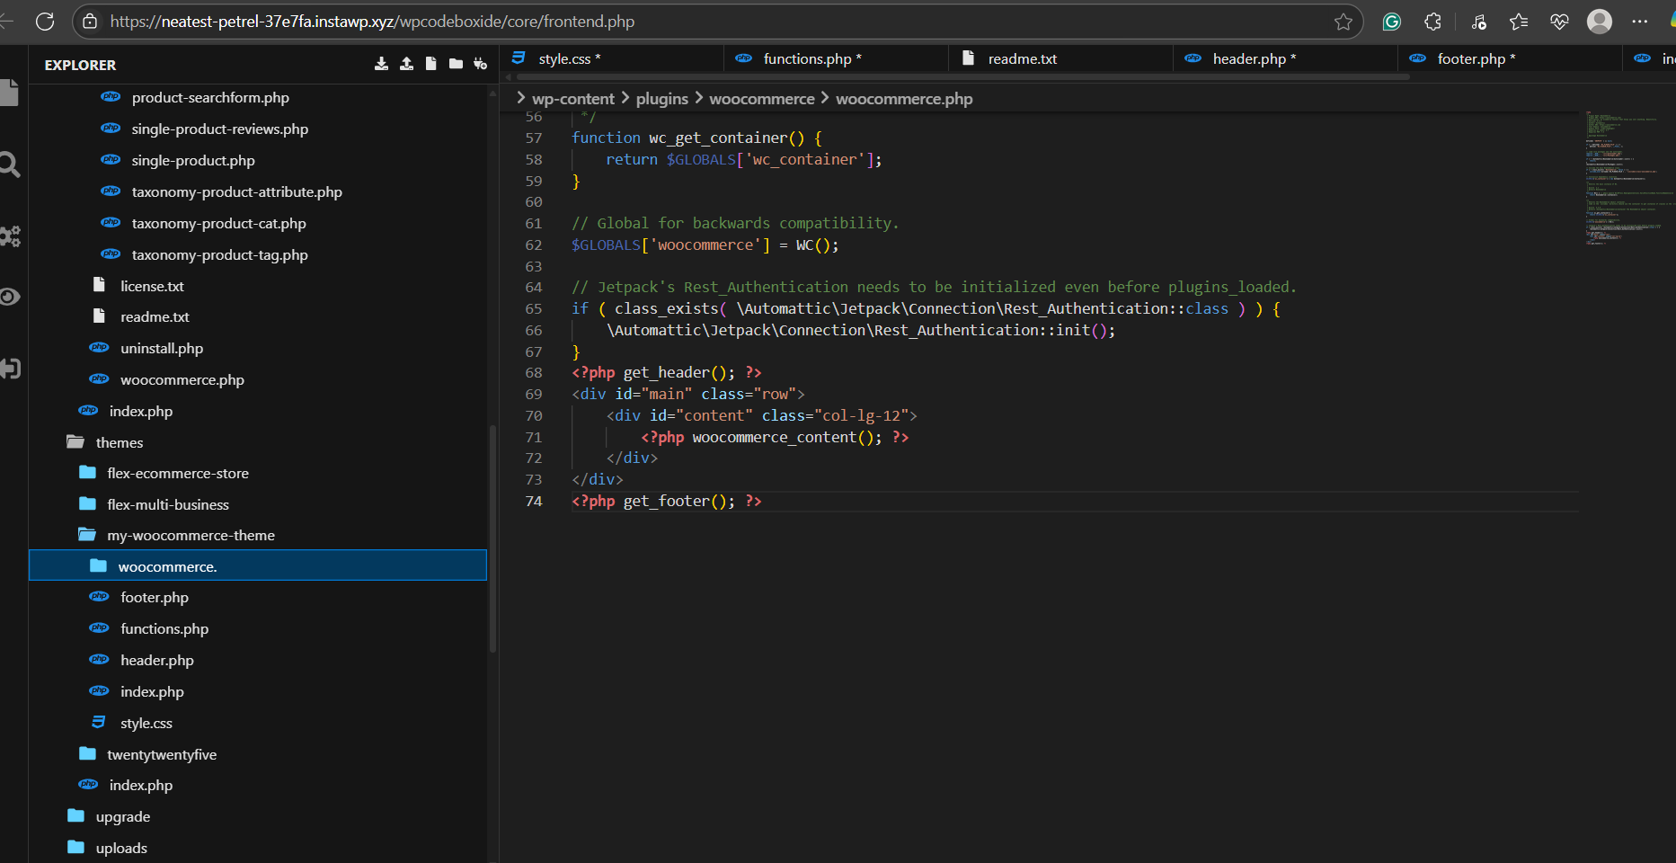The height and width of the screenshot is (863, 1676).
Task: Switch to the functions.php tab
Action: pyautogui.click(x=836, y=58)
